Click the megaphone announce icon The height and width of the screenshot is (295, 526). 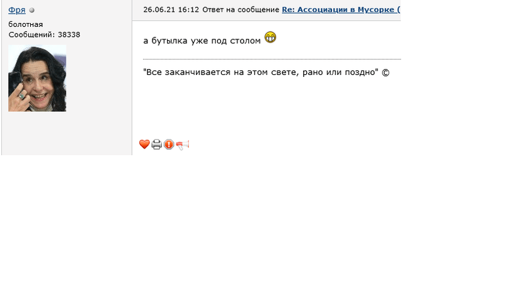click(183, 145)
